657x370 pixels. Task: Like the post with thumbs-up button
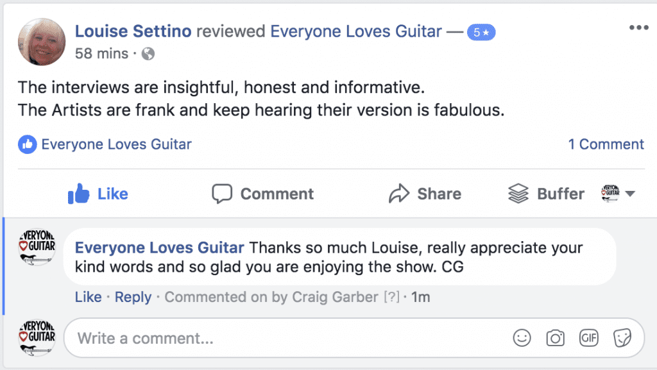[98, 194]
